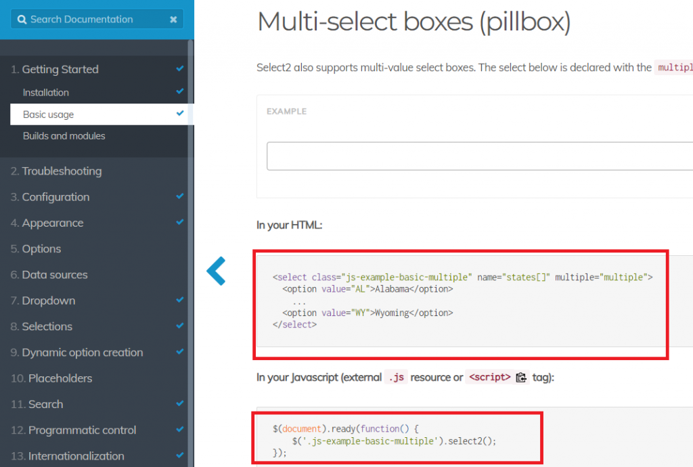Click checkmark beside Dynamic option creation
The height and width of the screenshot is (467, 693).
tap(180, 352)
